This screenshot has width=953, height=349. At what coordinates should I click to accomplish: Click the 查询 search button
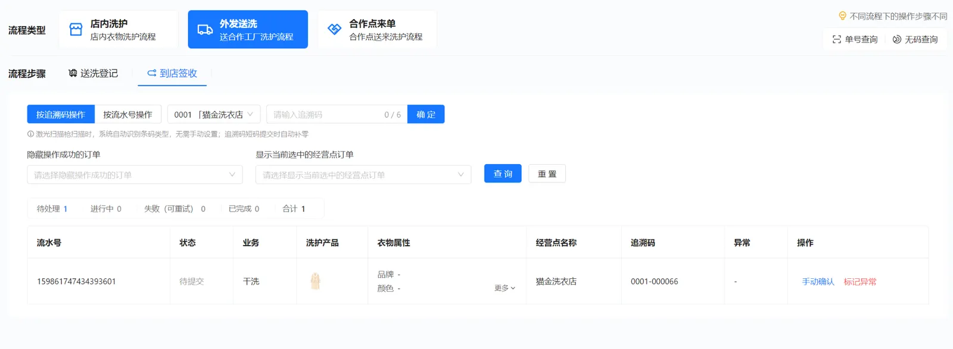click(x=503, y=174)
